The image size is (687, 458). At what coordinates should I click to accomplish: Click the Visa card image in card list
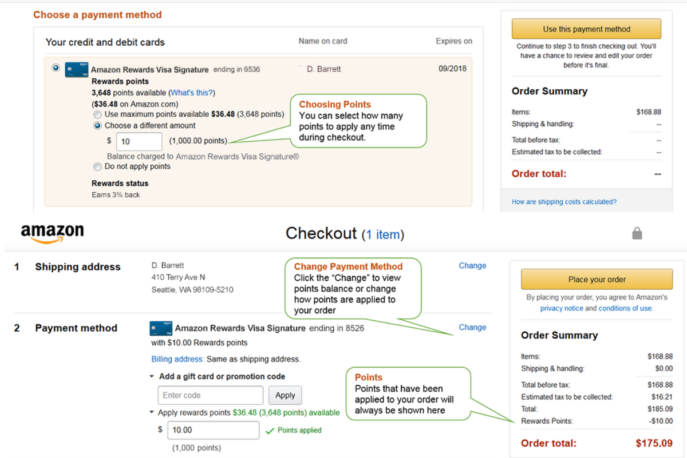click(x=76, y=69)
